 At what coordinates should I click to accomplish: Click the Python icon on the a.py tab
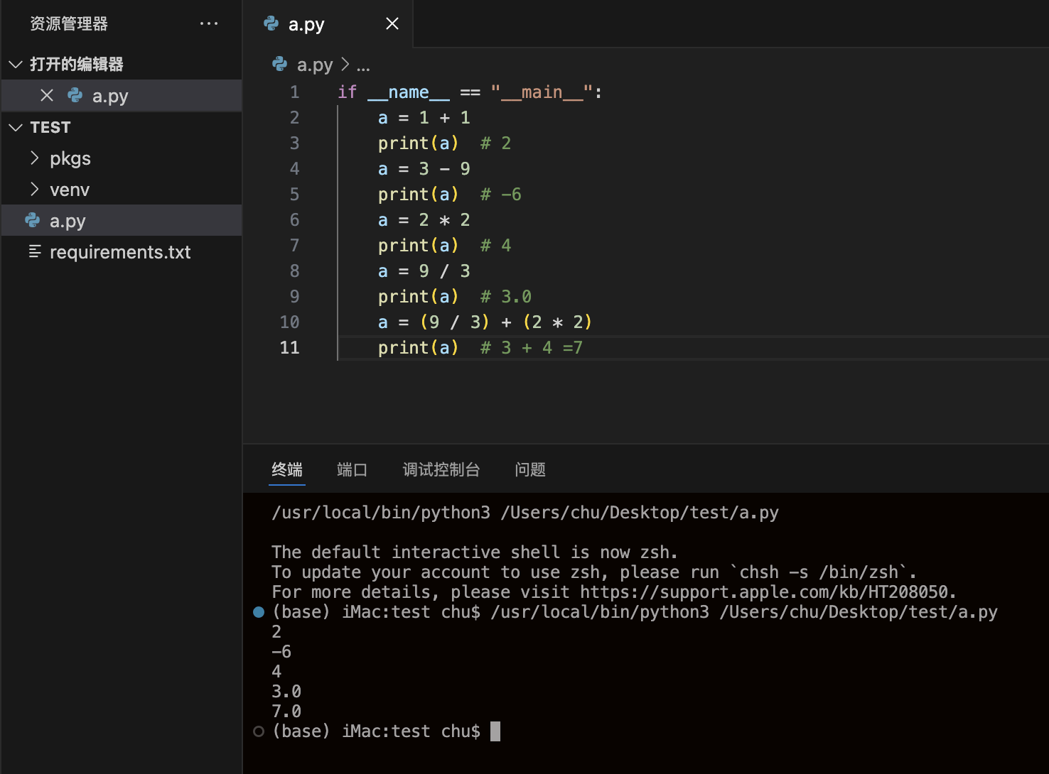(x=271, y=23)
